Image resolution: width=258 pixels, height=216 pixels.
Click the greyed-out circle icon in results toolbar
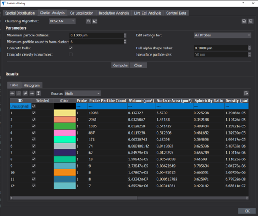18,93
